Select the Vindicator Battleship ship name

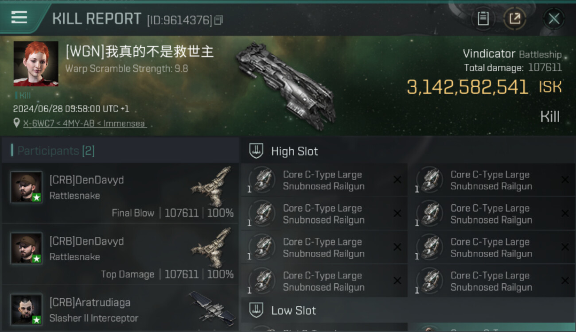coord(512,54)
